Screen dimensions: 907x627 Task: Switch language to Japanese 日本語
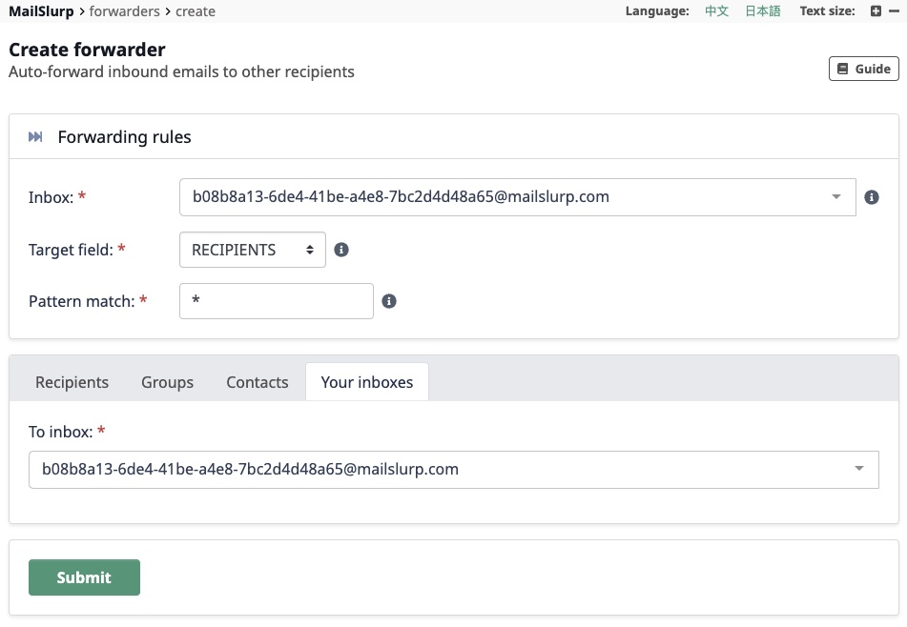762,11
